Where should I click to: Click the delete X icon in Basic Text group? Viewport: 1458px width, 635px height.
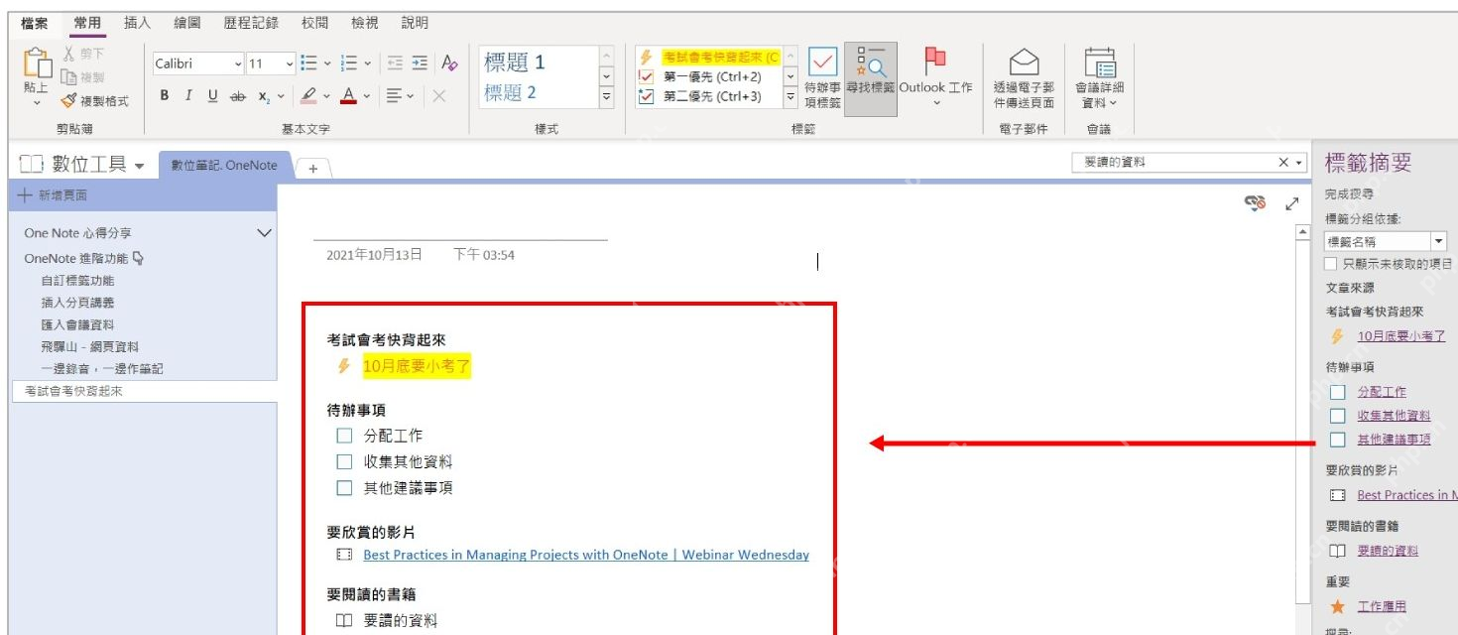click(x=439, y=96)
